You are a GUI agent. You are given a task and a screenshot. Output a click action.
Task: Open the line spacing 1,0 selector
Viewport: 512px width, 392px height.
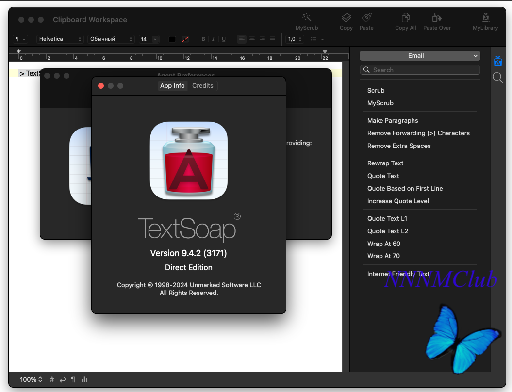tap(295, 39)
